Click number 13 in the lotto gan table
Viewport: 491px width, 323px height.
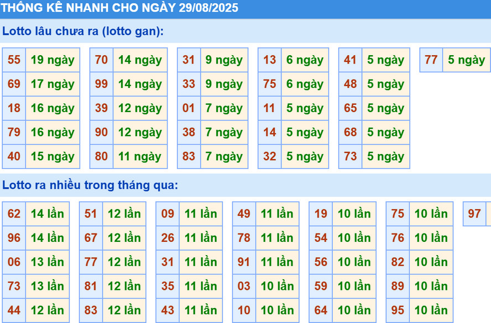(269, 60)
